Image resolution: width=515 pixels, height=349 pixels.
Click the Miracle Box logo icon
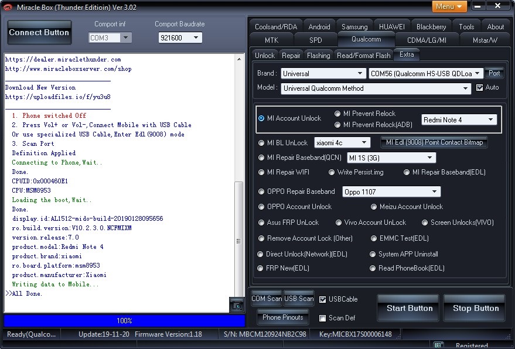pyautogui.click(x=7, y=7)
